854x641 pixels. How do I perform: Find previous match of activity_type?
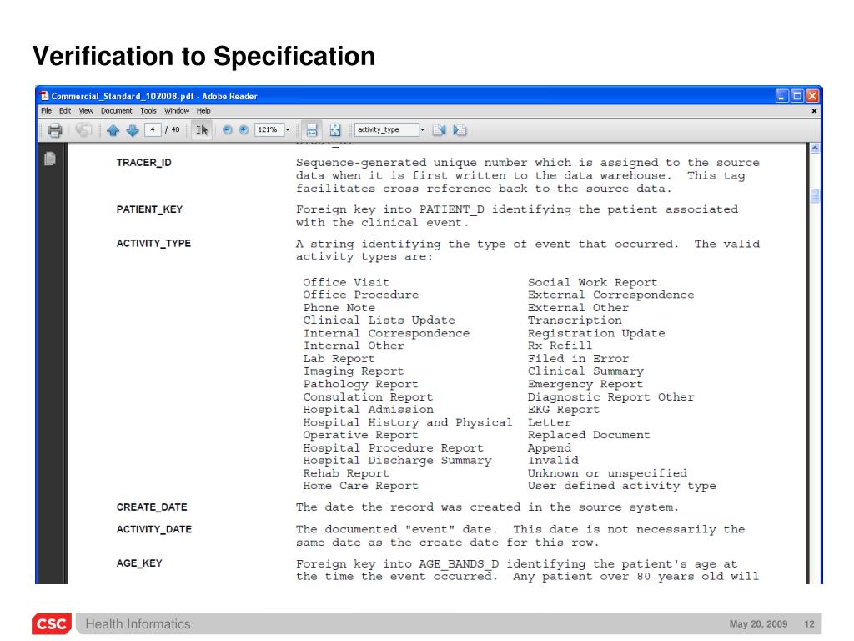tap(439, 129)
